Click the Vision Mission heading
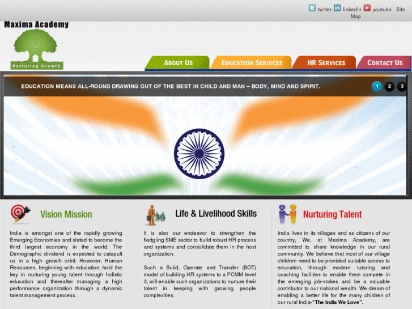 click(x=66, y=214)
